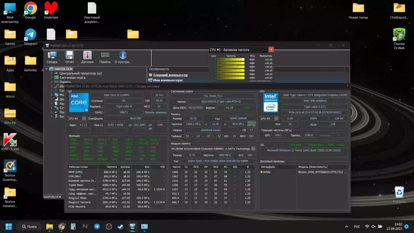Click the Intel Core i5-11400H name field
414x233 pixels.
(x=116, y=95)
